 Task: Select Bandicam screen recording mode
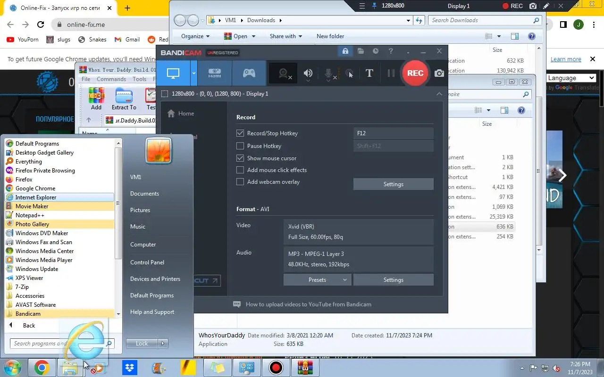click(x=173, y=73)
